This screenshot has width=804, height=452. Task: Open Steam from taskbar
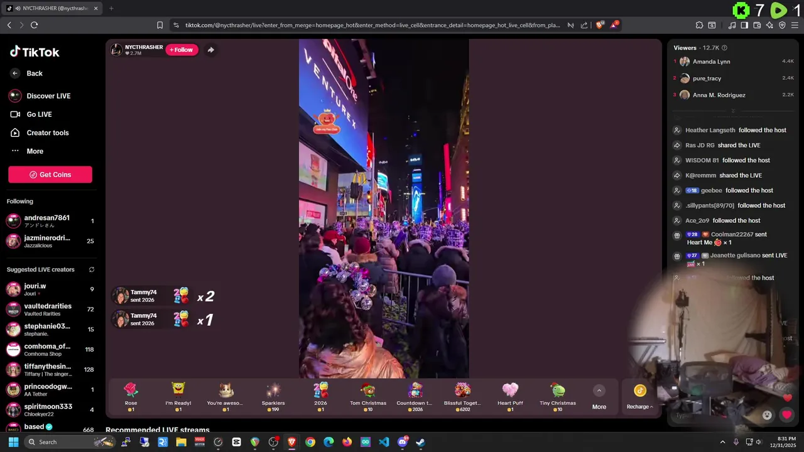(x=420, y=442)
